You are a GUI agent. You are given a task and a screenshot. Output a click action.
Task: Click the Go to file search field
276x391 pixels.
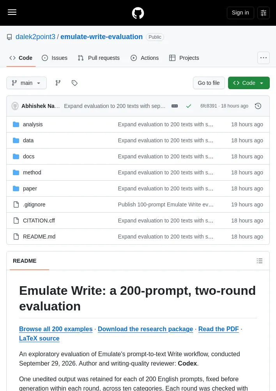[x=209, y=83]
